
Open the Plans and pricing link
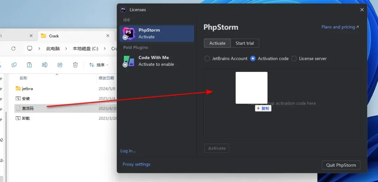point(340,27)
